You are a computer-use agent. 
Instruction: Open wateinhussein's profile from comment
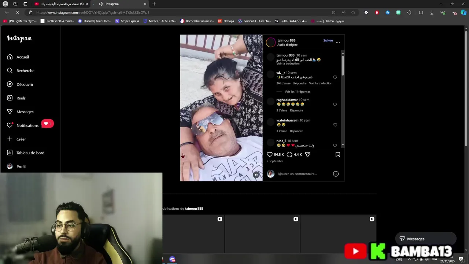[x=287, y=120]
